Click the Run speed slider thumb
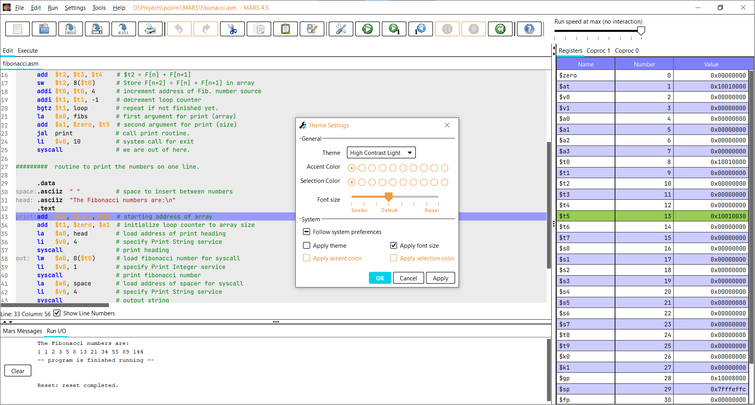The height and width of the screenshot is (405, 755). point(641,31)
